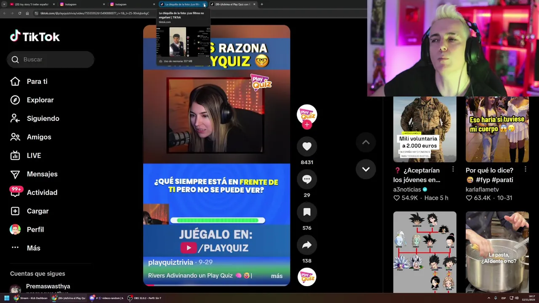539x303 pixels.
Task: Click the house Para ti icon
Action: (15, 81)
